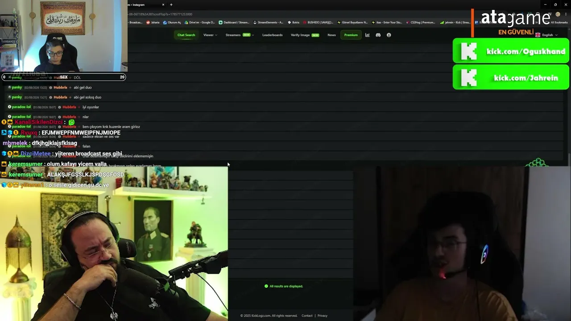
Task: Open the Jaharia bookmark
Action: point(152,22)
